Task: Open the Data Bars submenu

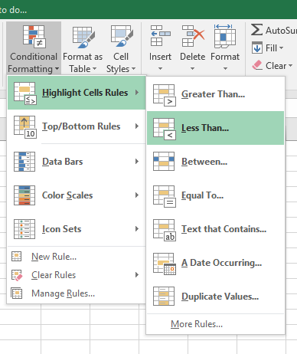Action: (x=77, y=162)
